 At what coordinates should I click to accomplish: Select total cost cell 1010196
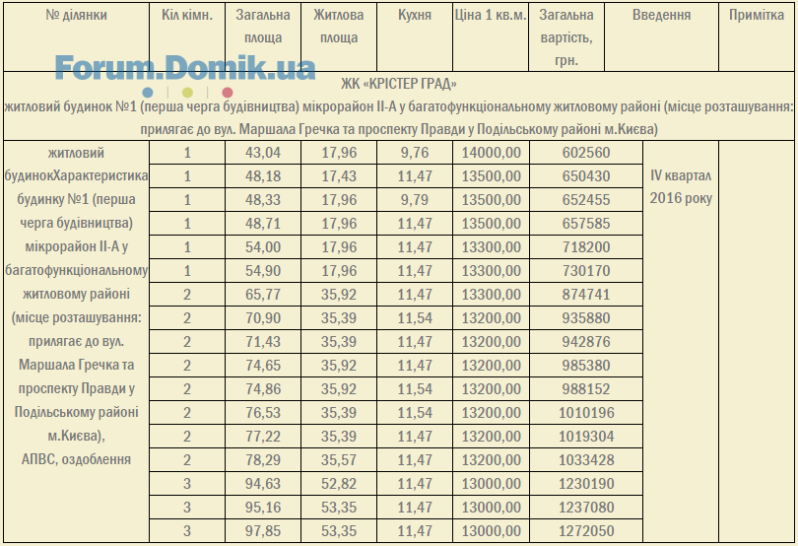586,413
